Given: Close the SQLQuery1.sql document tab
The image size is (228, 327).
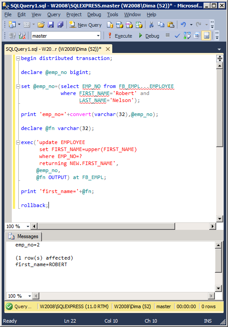Looking at the screenshot, I should (108, 49).
